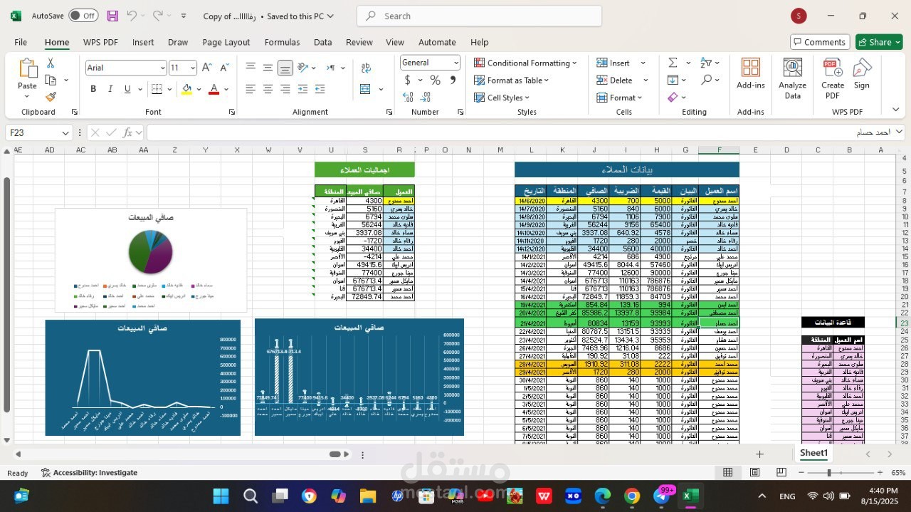911x512 pixels.
Task: Click the Wrap Text icon
Action: [x=366, y=68]
